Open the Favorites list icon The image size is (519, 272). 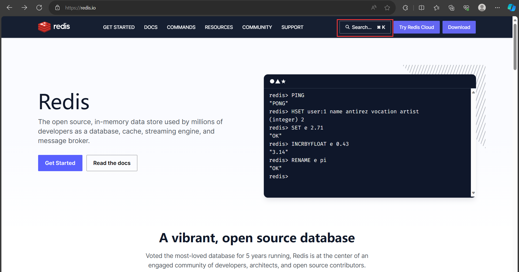coord(437,8)
